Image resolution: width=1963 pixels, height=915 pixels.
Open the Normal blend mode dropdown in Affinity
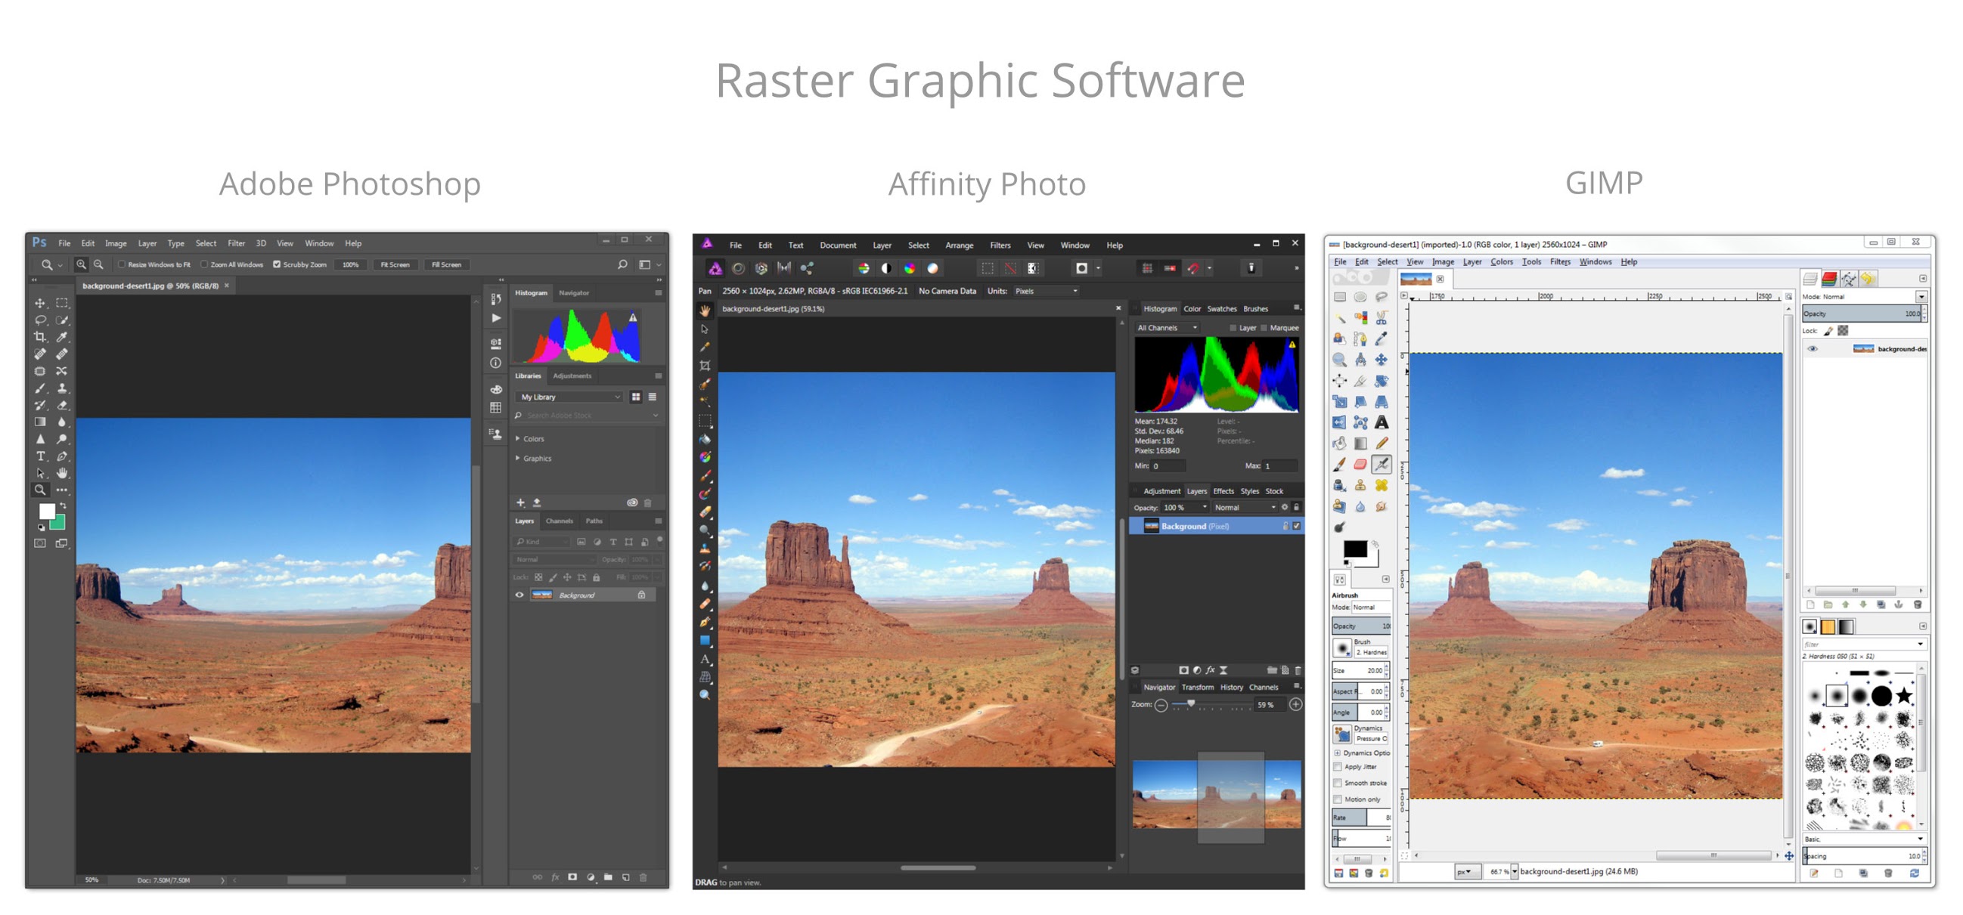(x=1245, y=508)
